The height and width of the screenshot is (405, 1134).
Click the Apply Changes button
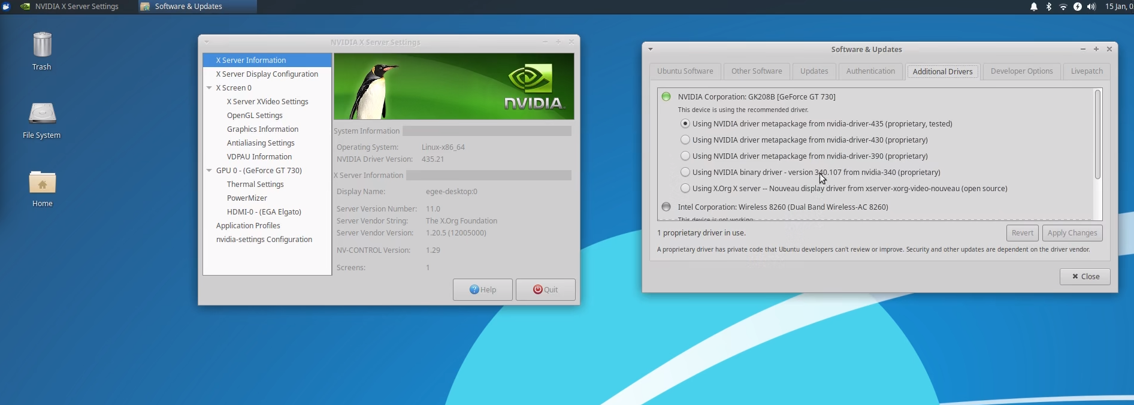pos(1072,233)
